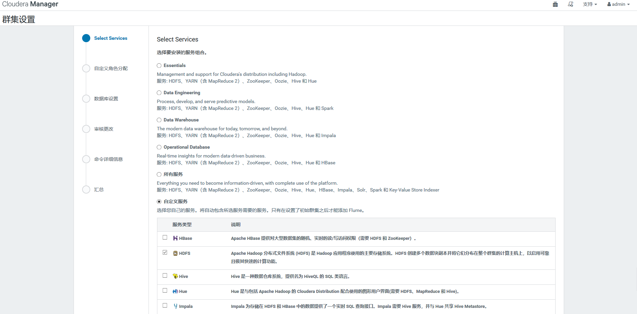637x314 pixels.
Task: Click the Hue service logo icon
Action: pyautogui.click(x=175, y=291)
